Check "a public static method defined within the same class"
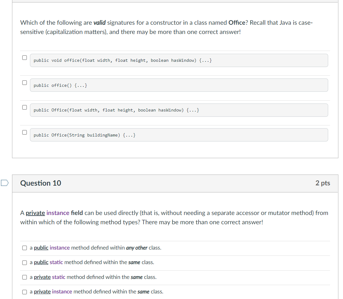The height and width of the screenshot is (299, 343). 24,263
